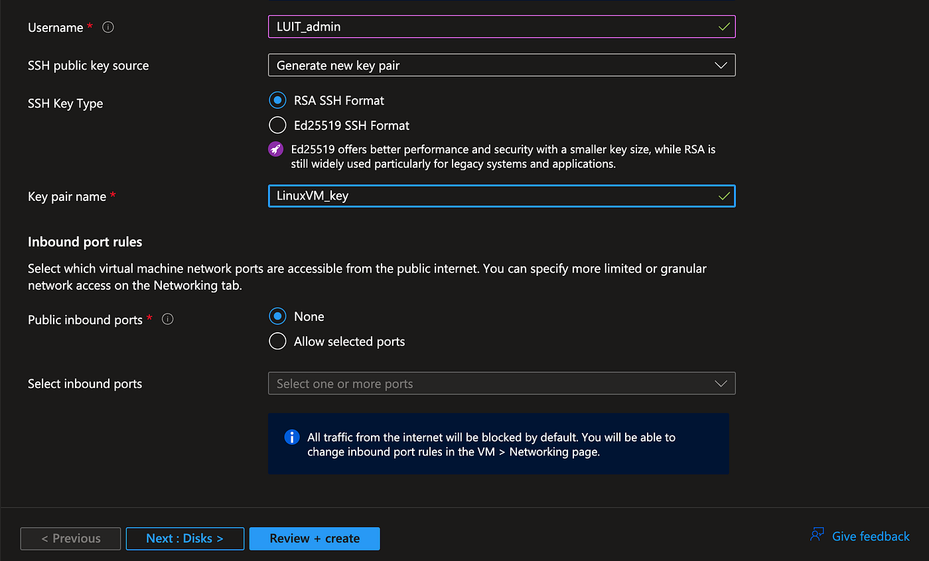The height and width of the screenshot is (561, 929).
Task: Select RSA SSH Format radio option
Action: tap(277, 100)
